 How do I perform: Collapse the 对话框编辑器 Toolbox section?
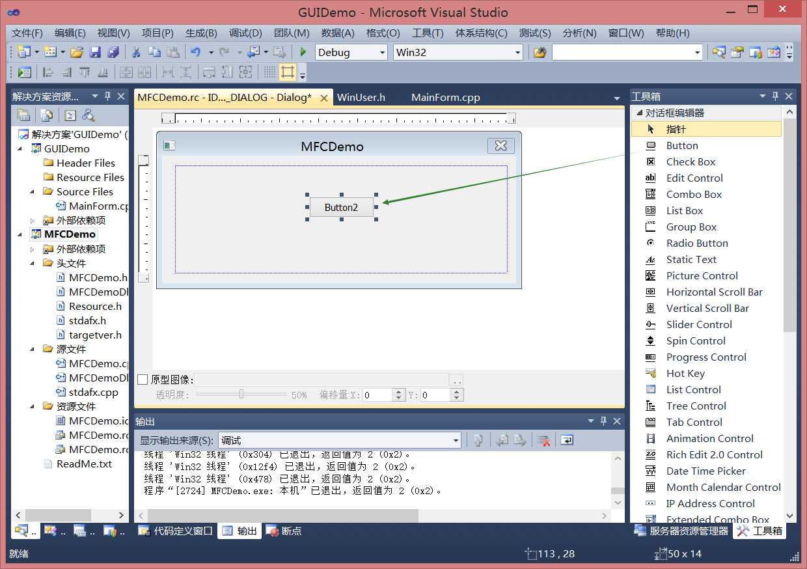[639, 113]
